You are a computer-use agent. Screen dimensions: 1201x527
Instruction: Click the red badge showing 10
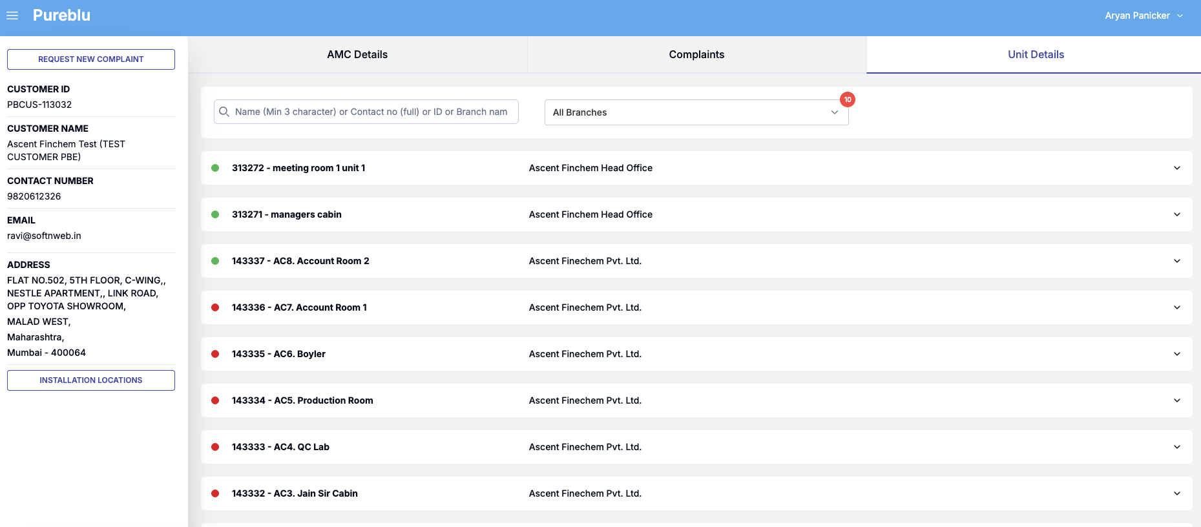click(x=848, y=99)
